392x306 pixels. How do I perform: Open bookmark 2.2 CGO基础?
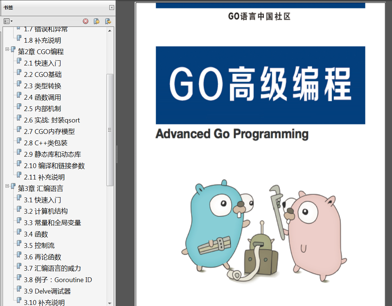click(x=43, y=75)
